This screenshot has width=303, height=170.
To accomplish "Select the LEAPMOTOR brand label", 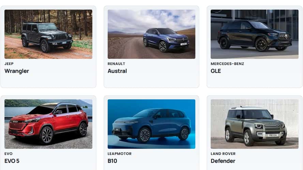I will [119, 154].
